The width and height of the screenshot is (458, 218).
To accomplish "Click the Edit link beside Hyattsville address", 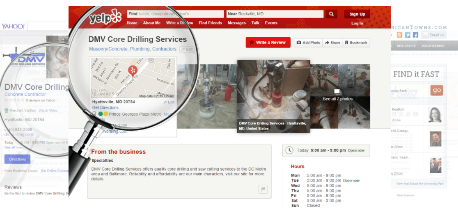I will click(169, 102).
